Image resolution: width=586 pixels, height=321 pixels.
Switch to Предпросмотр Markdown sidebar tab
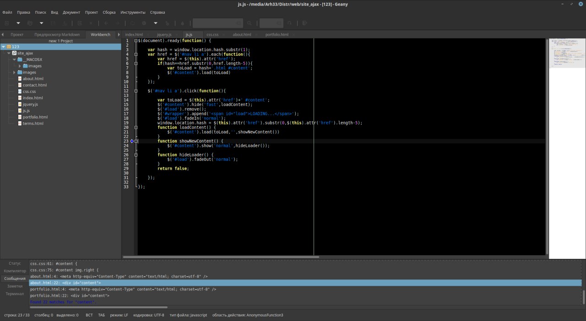pos(57,35)
